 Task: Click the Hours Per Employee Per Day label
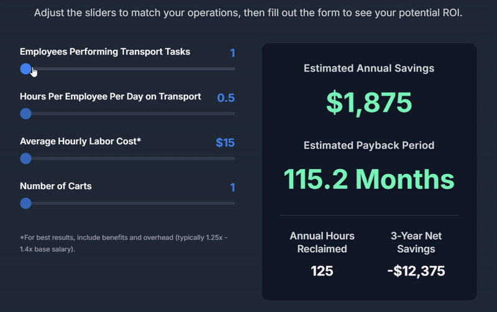pyautogui.click(x=111, y=97)
